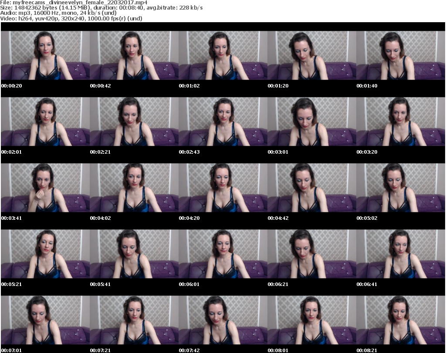Select the thumbnail above timestamp 00:02:01

[x=45, y=121]
